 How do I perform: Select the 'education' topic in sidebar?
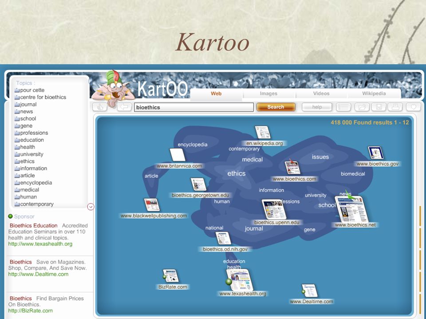click(x=29, y=140)
